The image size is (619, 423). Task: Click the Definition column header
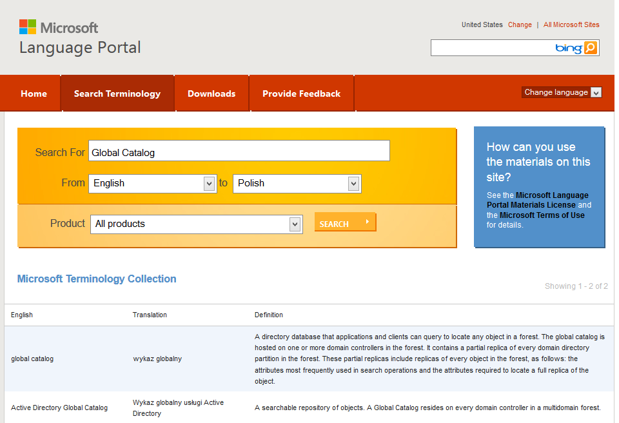pyautogui.click(x=268, y=315)
